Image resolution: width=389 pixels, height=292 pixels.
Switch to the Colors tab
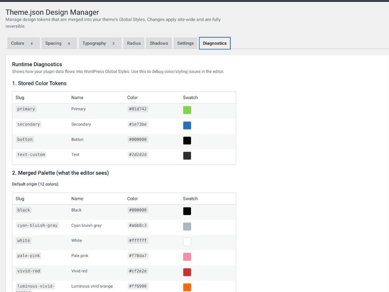pyautogui.click(x=18, y=43)
